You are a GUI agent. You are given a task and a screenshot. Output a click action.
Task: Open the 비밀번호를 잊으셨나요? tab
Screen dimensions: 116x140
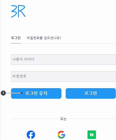(x=44, y=38)
